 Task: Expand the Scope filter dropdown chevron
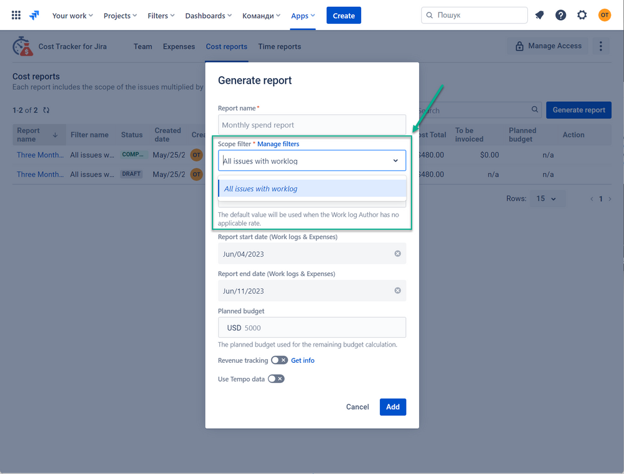pos(395,160)
